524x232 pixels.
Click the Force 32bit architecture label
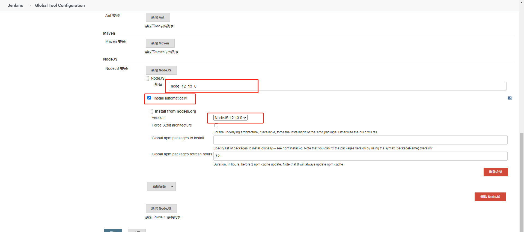click(172, 125)
